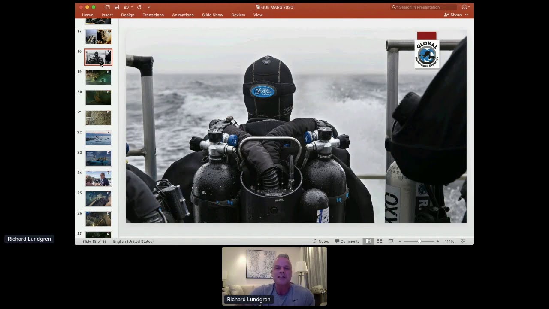Collapse the ribbon with the chevron
549x309 pixels.
point(467,15)
